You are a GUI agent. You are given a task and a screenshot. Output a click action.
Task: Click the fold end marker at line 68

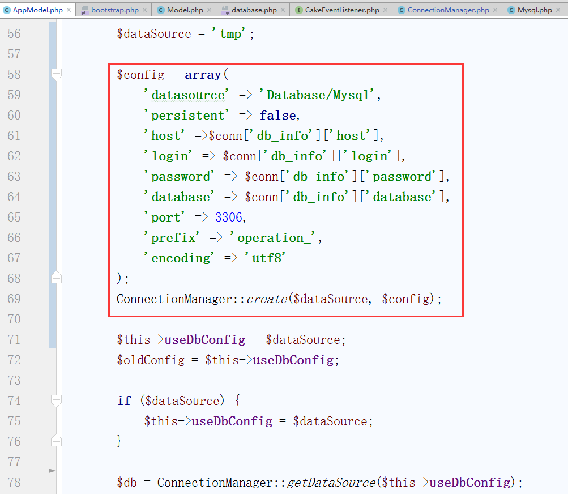pos(56,278)
